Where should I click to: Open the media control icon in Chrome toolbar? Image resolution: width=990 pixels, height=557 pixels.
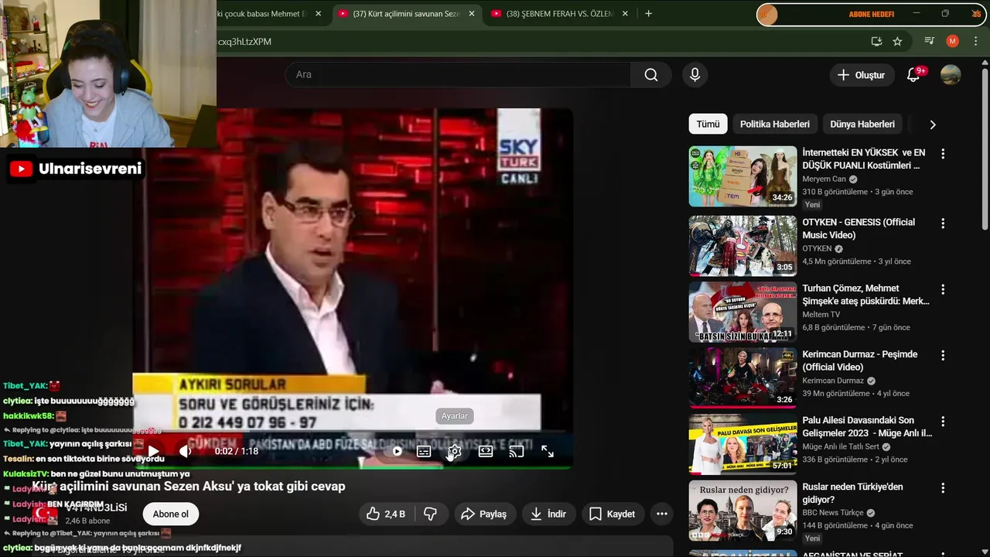tap(930, 41)
